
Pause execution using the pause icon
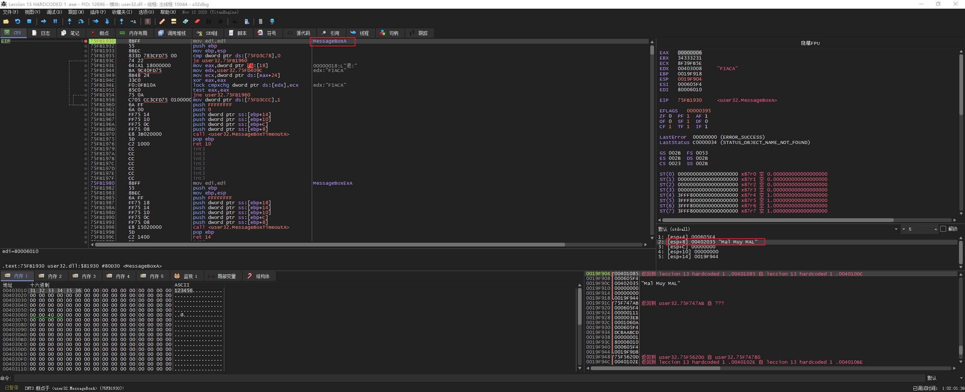[55, 21]
